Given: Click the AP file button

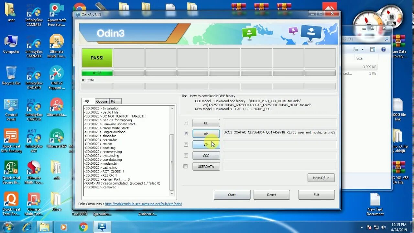Looking at the screenshot, I should click(x=206, y=134).
